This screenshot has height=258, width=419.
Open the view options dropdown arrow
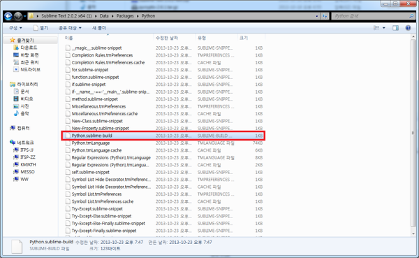383,28
